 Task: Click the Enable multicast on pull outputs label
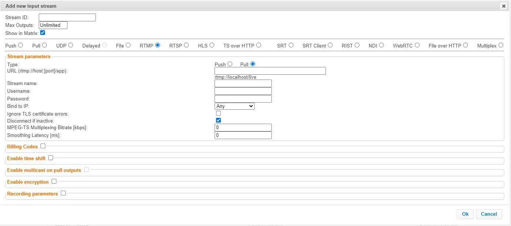click(44, 170)
